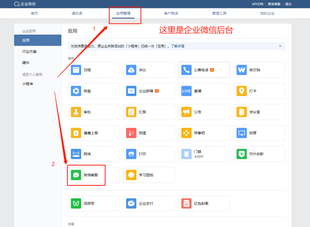Open the 微信客服 customer service icon
This screenshot has height=227, width=310.
(x=76, y=175)
